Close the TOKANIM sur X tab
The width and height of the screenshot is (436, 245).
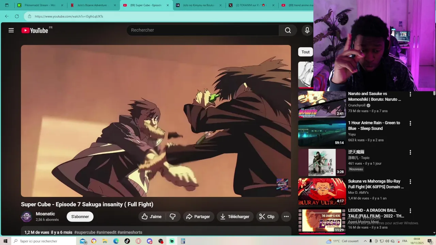point(273,5)
